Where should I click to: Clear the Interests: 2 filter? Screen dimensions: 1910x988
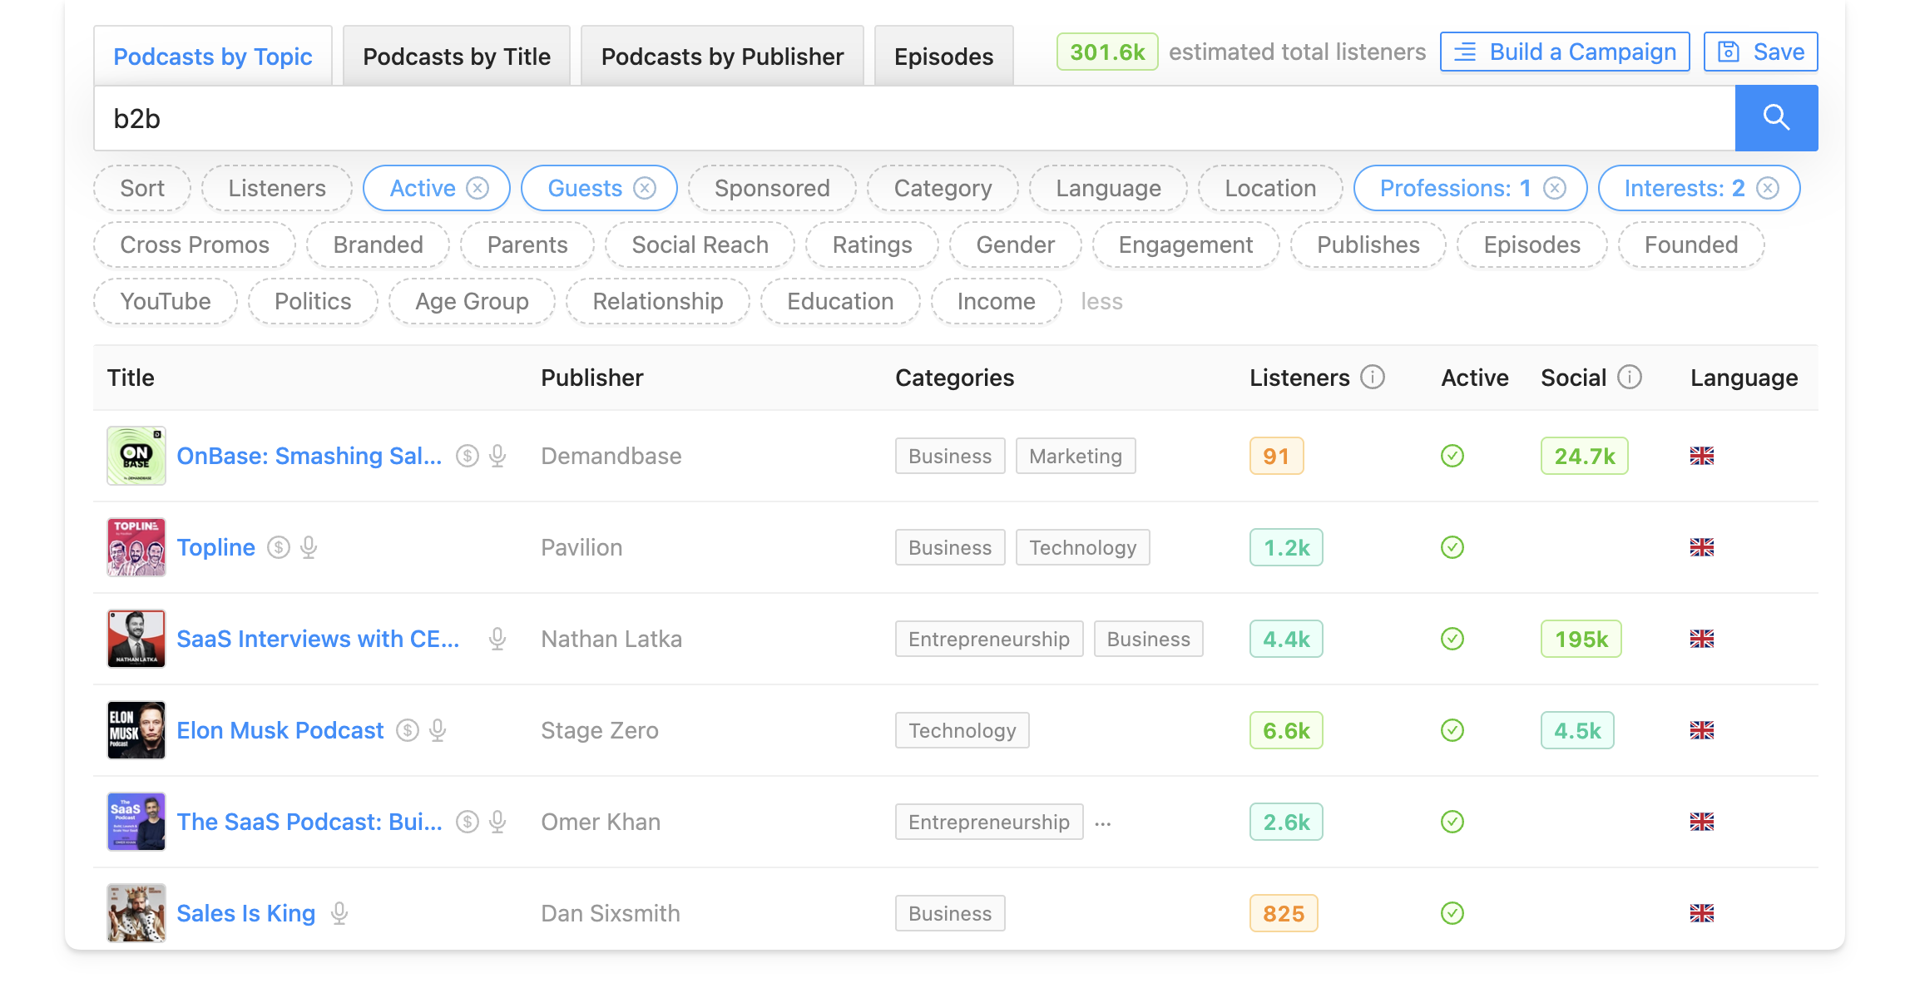coord(1768,188)
